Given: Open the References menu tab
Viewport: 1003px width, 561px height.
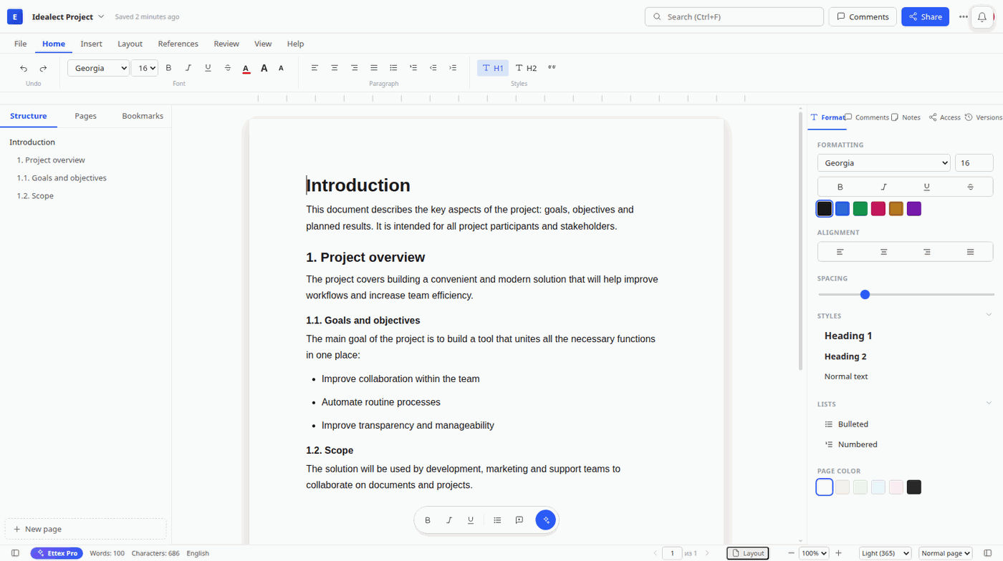Looking at the screenshot, I should coord(178,44).
